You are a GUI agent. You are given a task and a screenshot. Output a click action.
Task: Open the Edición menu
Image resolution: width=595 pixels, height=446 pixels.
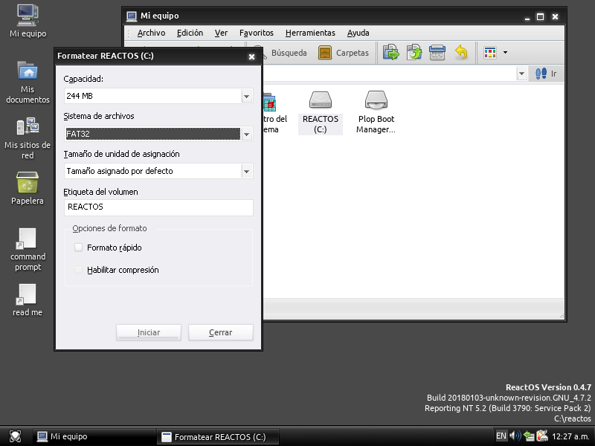[190, 33]
